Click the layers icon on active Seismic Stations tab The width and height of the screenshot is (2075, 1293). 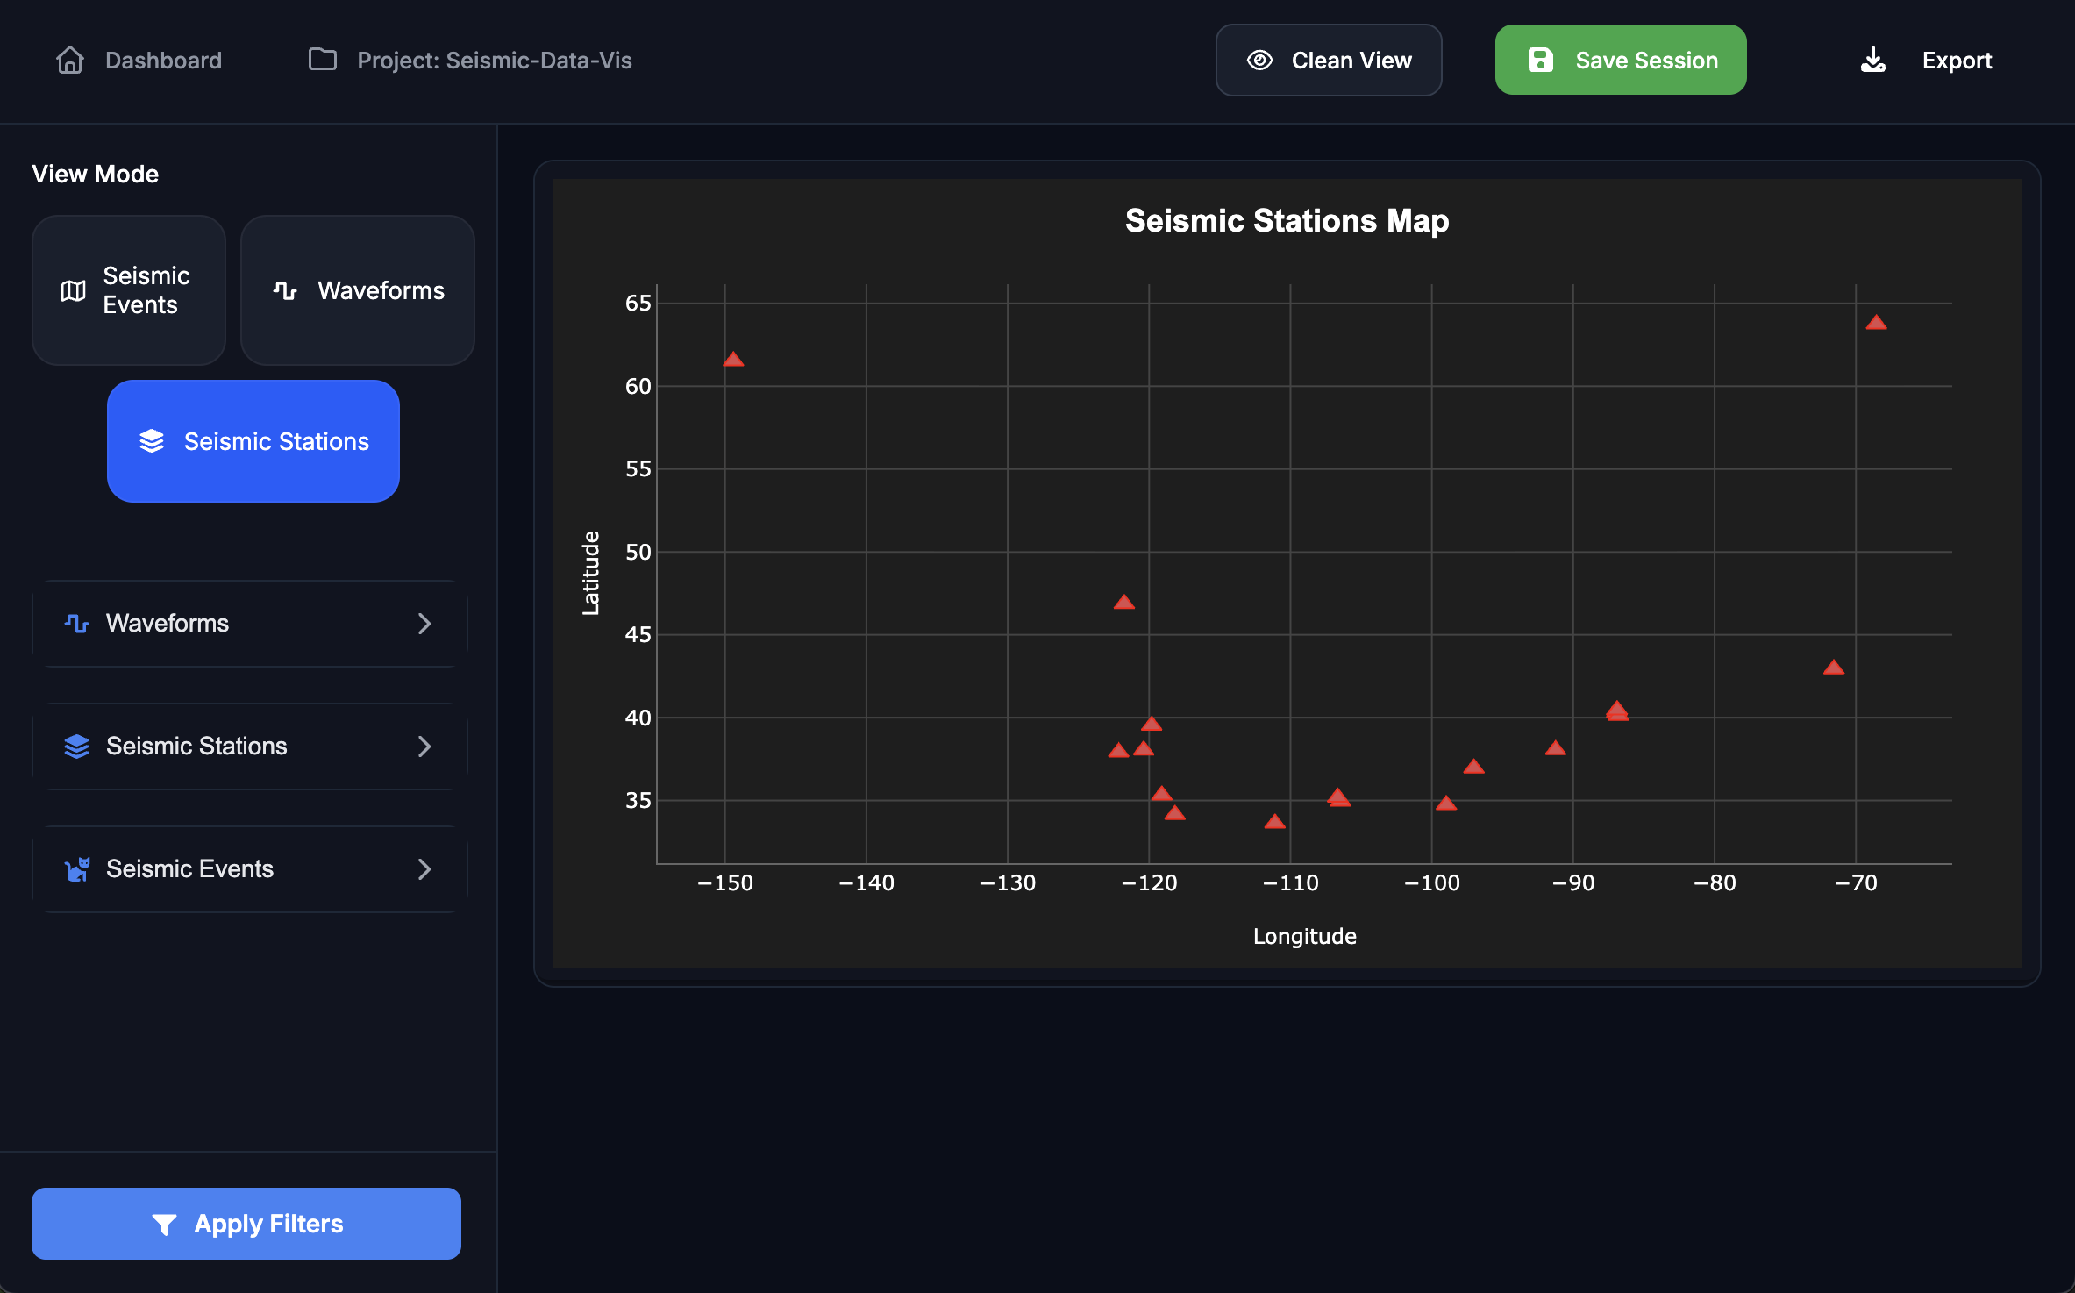coord(152,441)
